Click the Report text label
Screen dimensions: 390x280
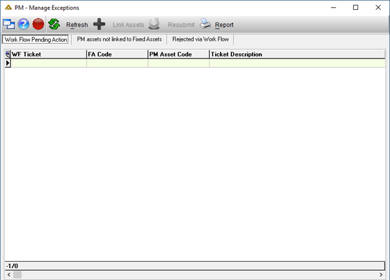coord(224,25)
